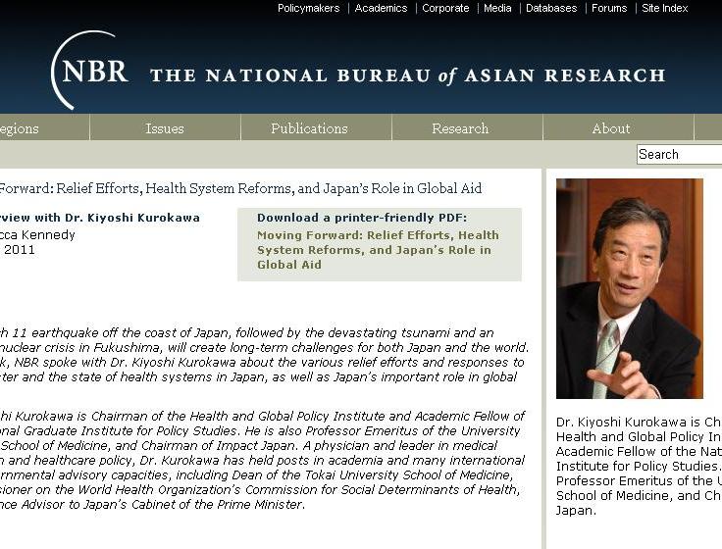This screenshot has height=549, width=722.
Task: Click Dr. Kiyoshi Kurokawa's photo
Action: 629,288
